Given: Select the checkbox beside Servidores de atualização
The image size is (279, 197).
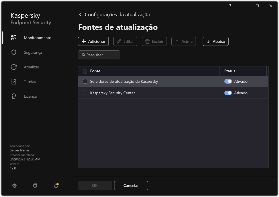Looking at the screenshot, I should 85,81.
